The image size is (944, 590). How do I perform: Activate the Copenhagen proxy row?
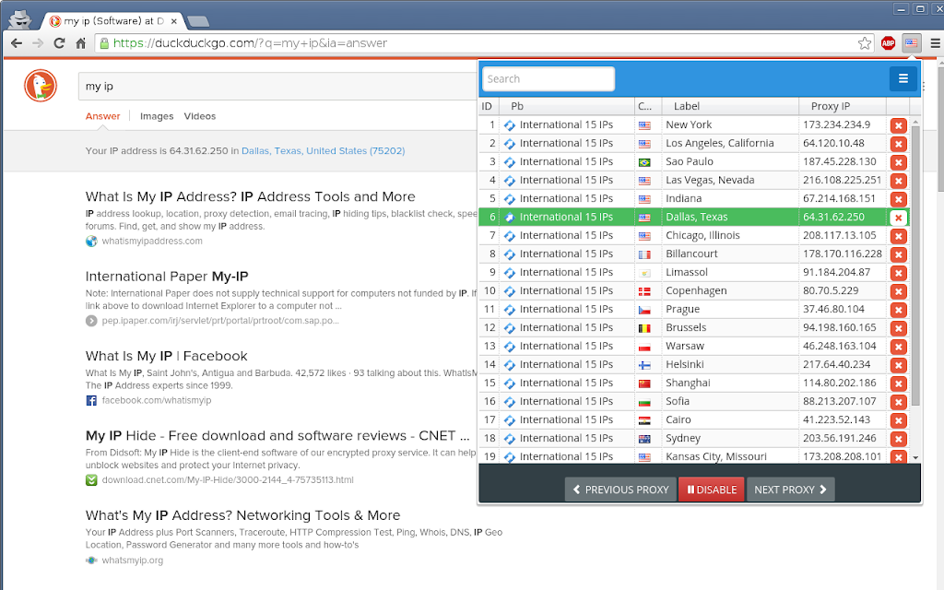pyautogui.click(x=693, y=290)
